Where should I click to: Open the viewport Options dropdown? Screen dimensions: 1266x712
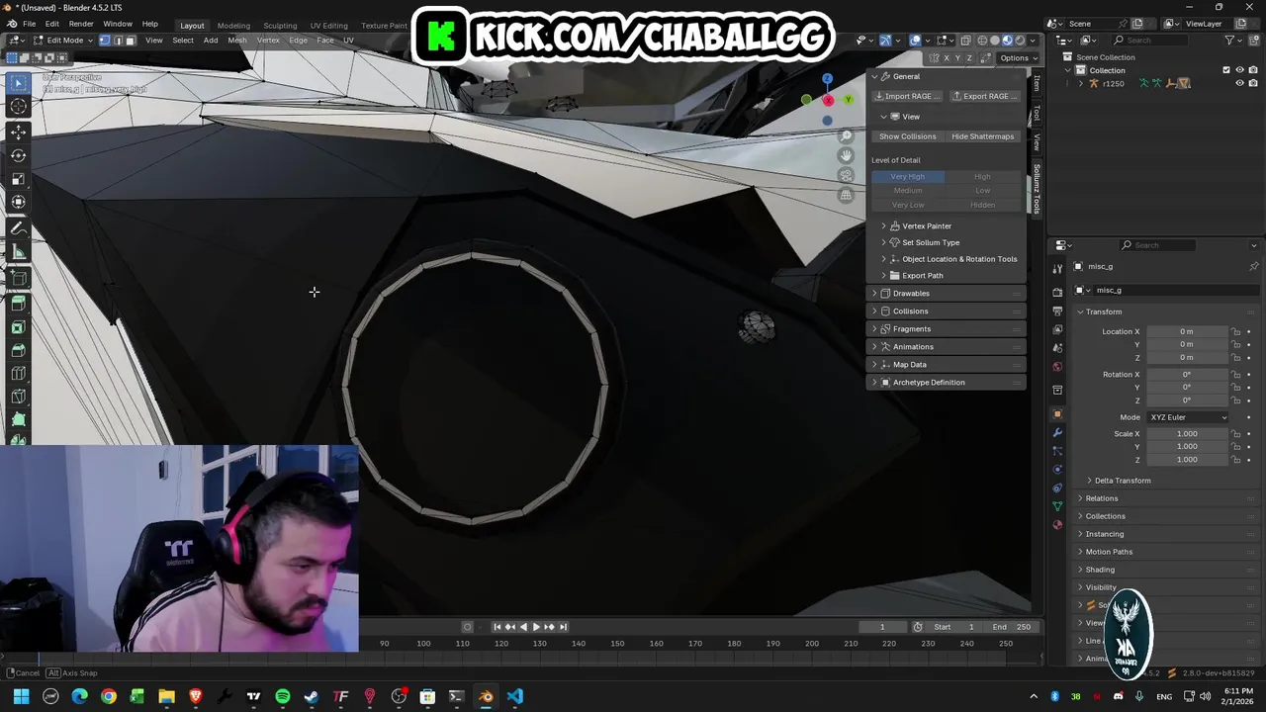1018,58
